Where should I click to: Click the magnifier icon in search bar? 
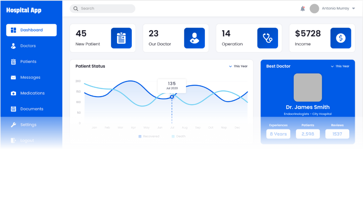point(76,9)
